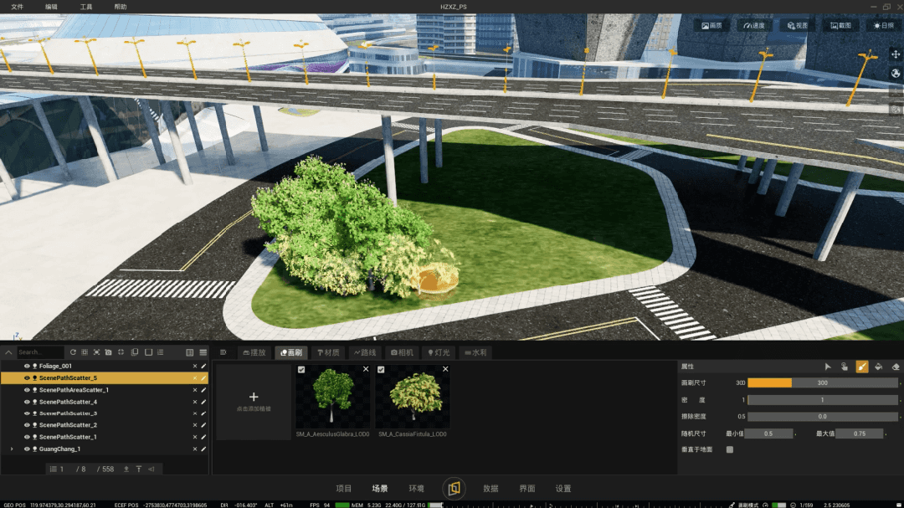Switch to the 水利 tab
The width and height of the screenshot is (904, 508).
tap(475, 352)
